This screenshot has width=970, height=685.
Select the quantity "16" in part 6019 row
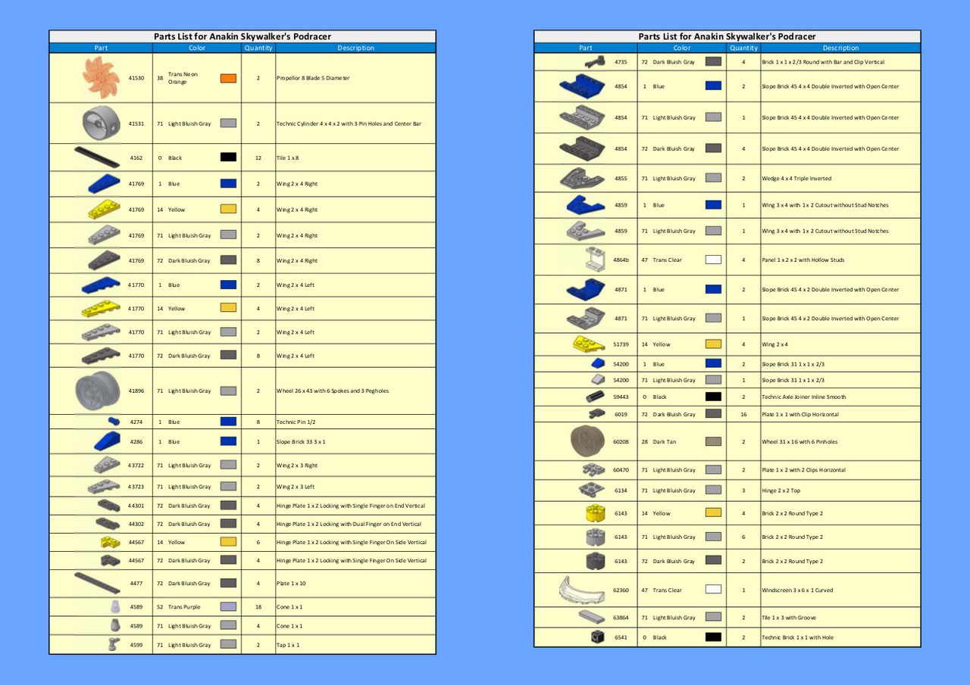[743, 415]
